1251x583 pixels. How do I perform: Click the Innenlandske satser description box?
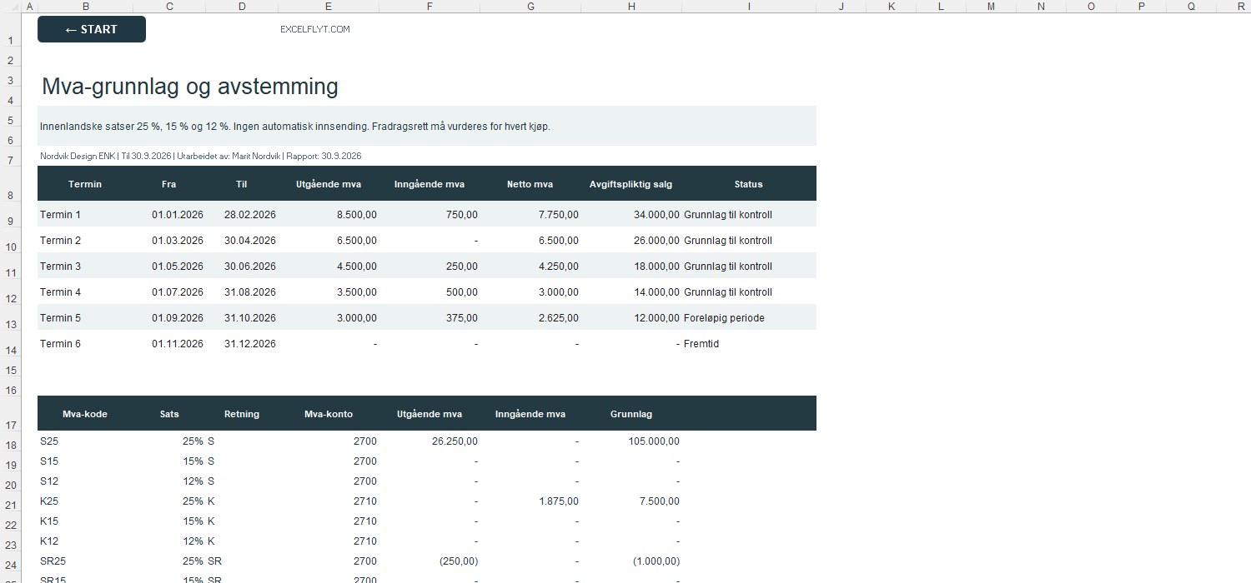pos(427,126)
